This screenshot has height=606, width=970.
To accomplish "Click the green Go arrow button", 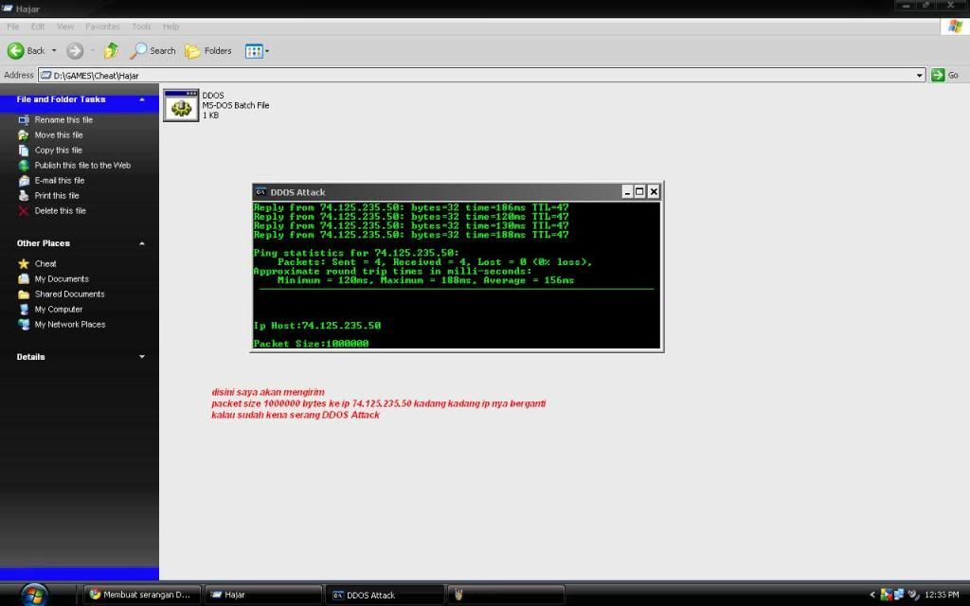I will tap(938, 75).
